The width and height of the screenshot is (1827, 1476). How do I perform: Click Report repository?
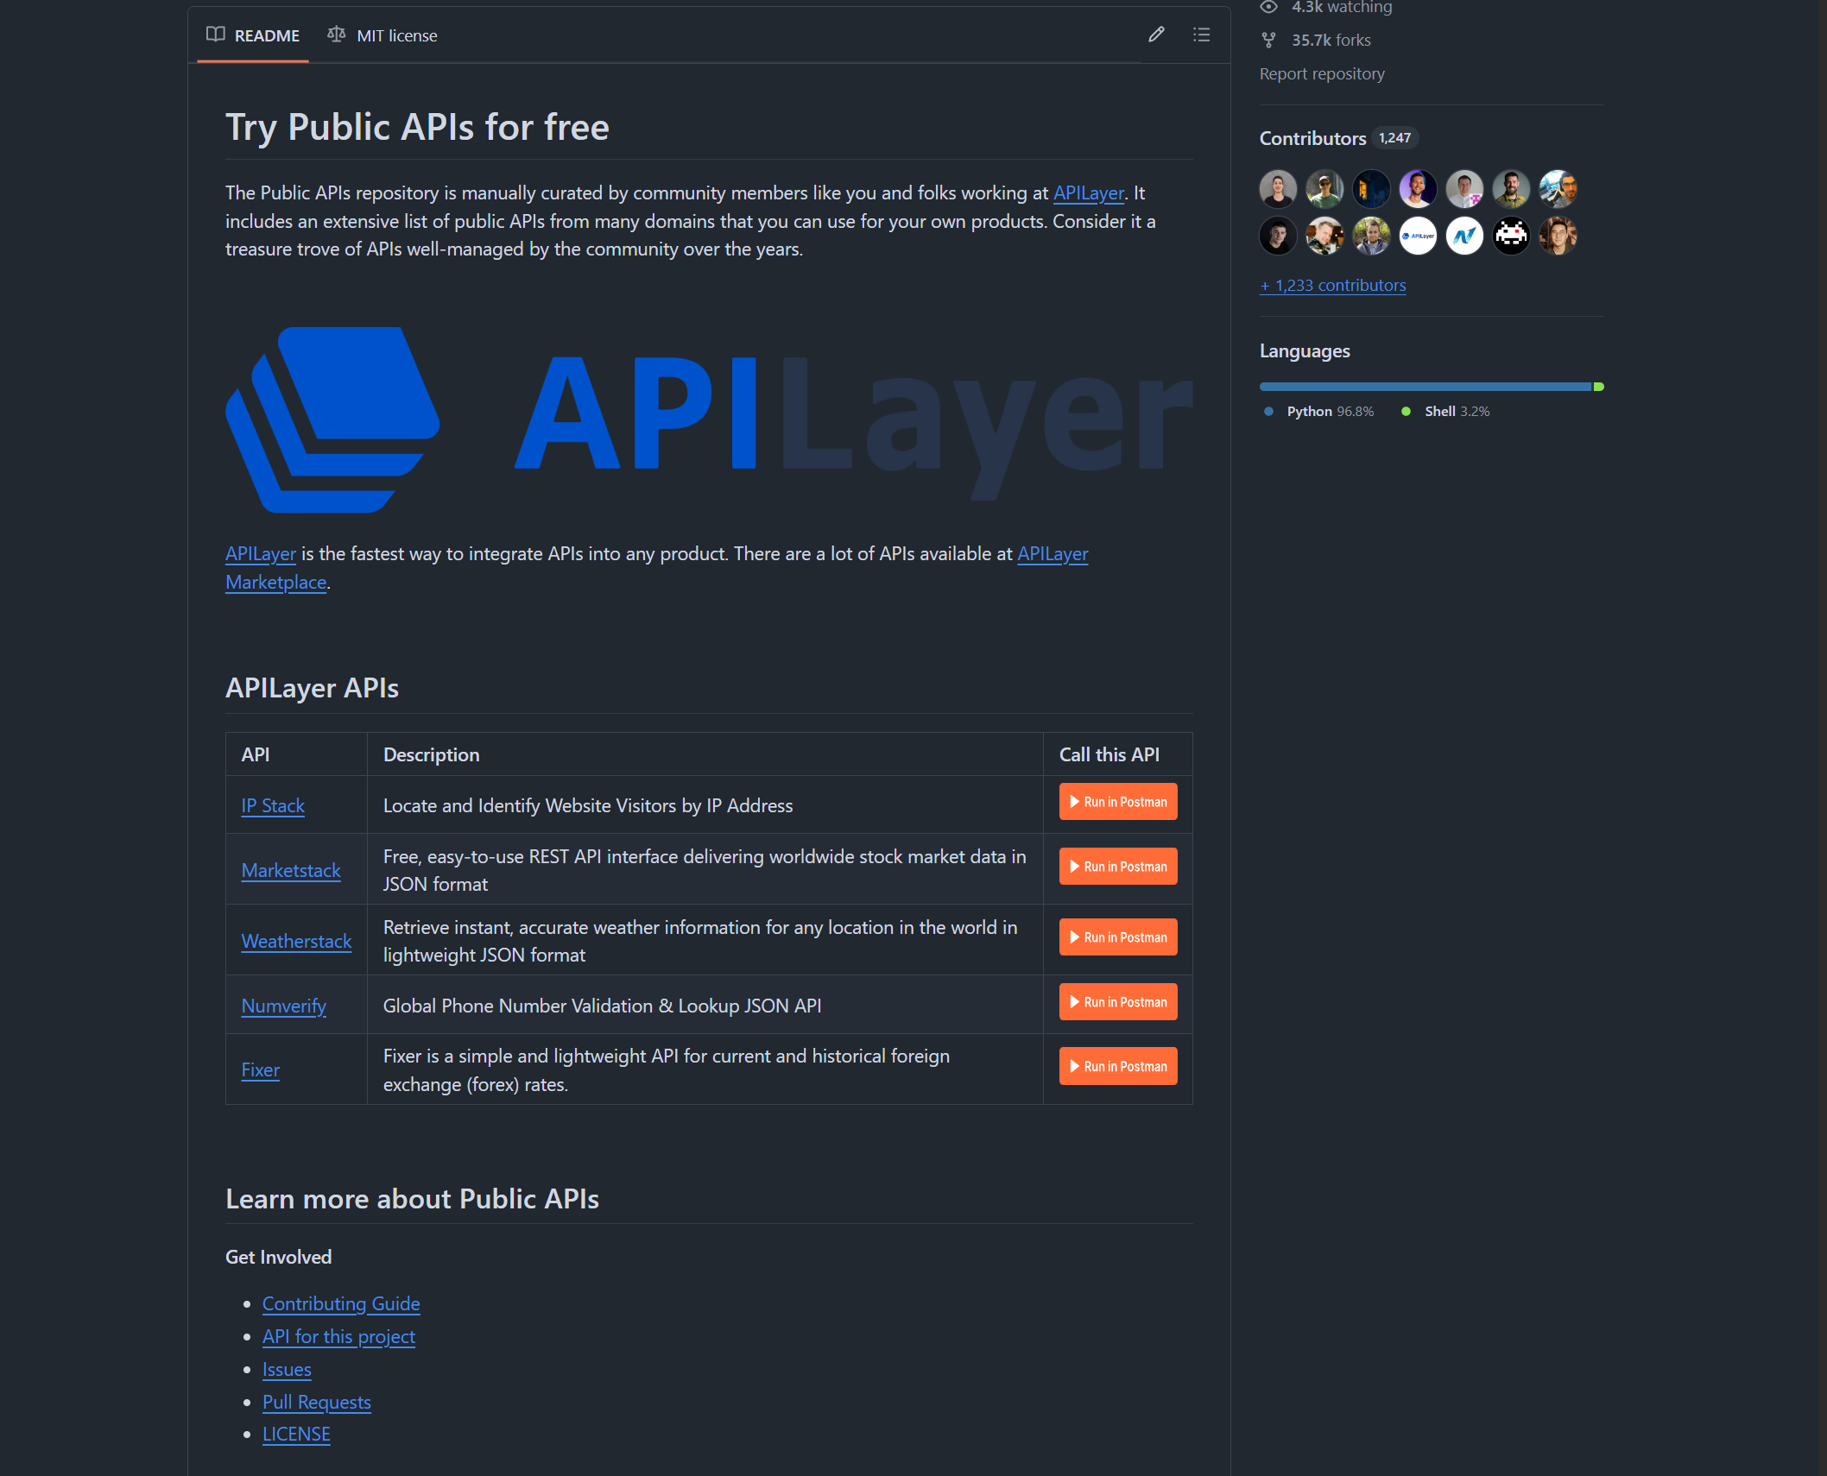(x=1322, y=73)
